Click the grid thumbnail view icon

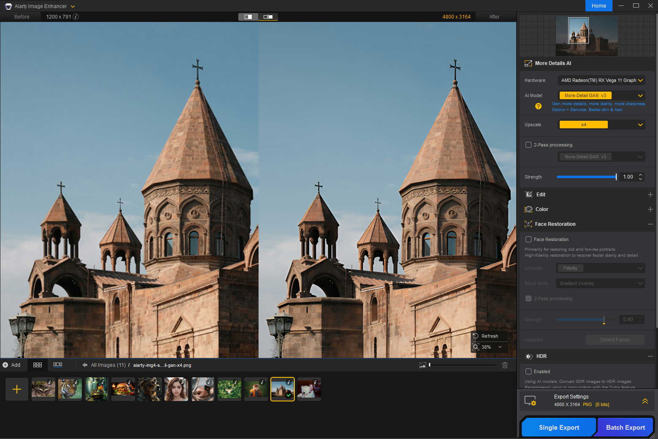pos(38,365)
